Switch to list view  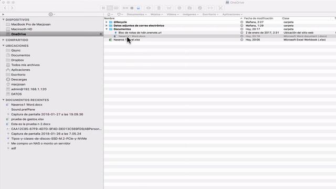point(110,8)
